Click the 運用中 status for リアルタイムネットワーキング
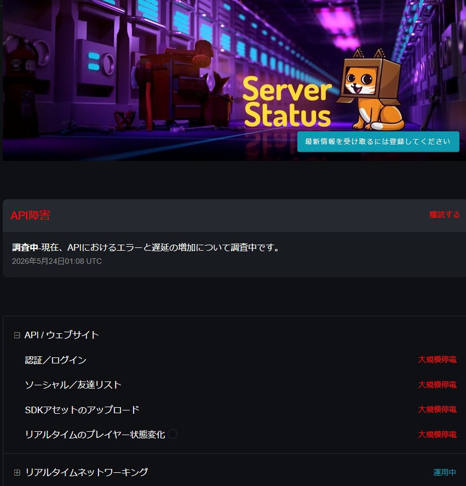Viewport: 466px width, 486px height. 445,472
